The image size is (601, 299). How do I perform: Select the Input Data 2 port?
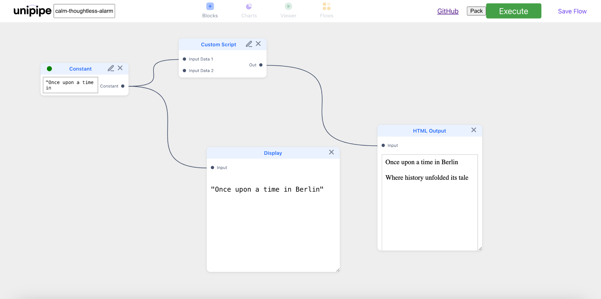tap(184, 71)
